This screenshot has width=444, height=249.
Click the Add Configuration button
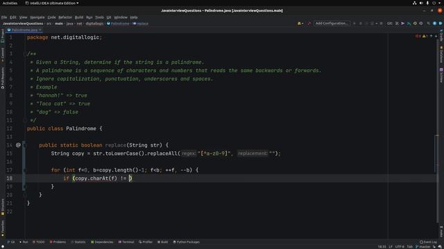(332, 24)
